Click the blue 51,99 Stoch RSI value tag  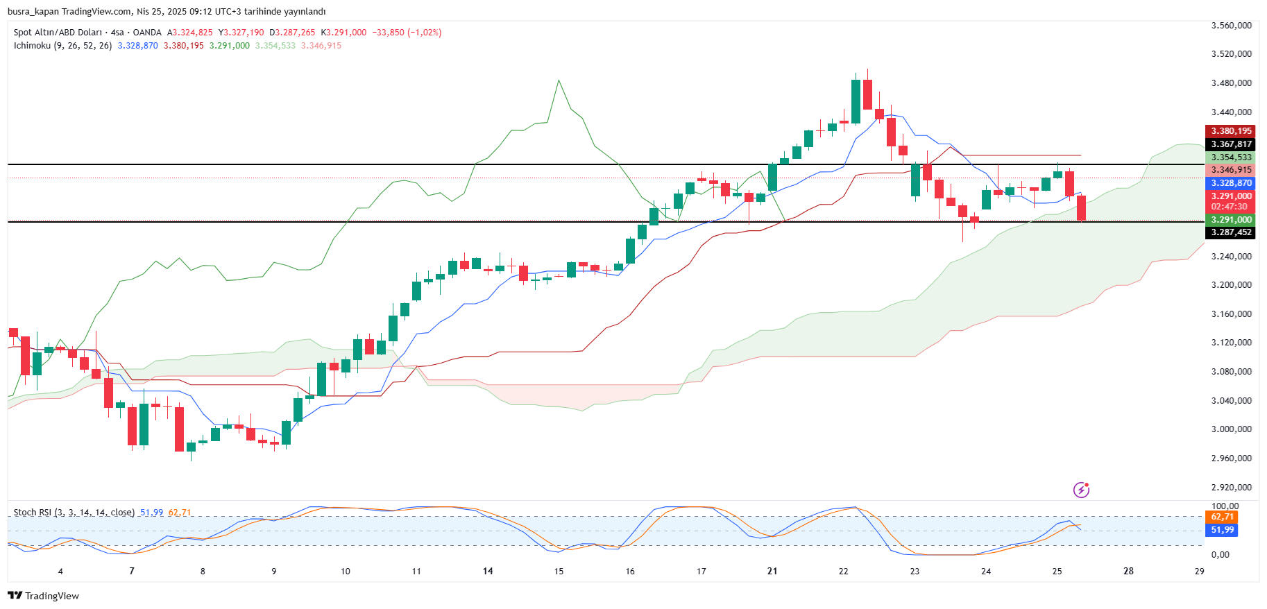tap(1222, 530)
